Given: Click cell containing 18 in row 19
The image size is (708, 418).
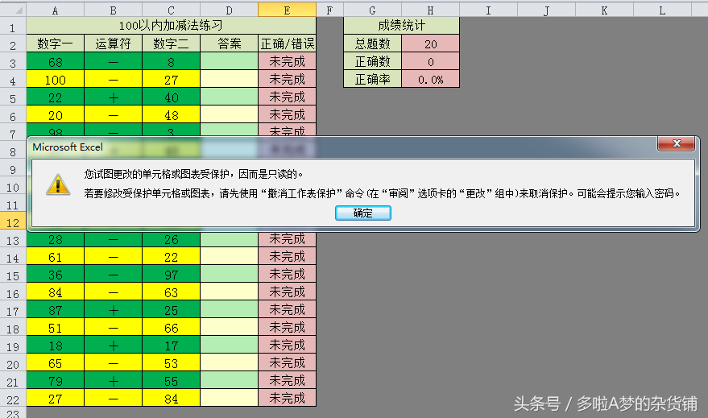Looking at the screenshot, I should pos(55,346).
